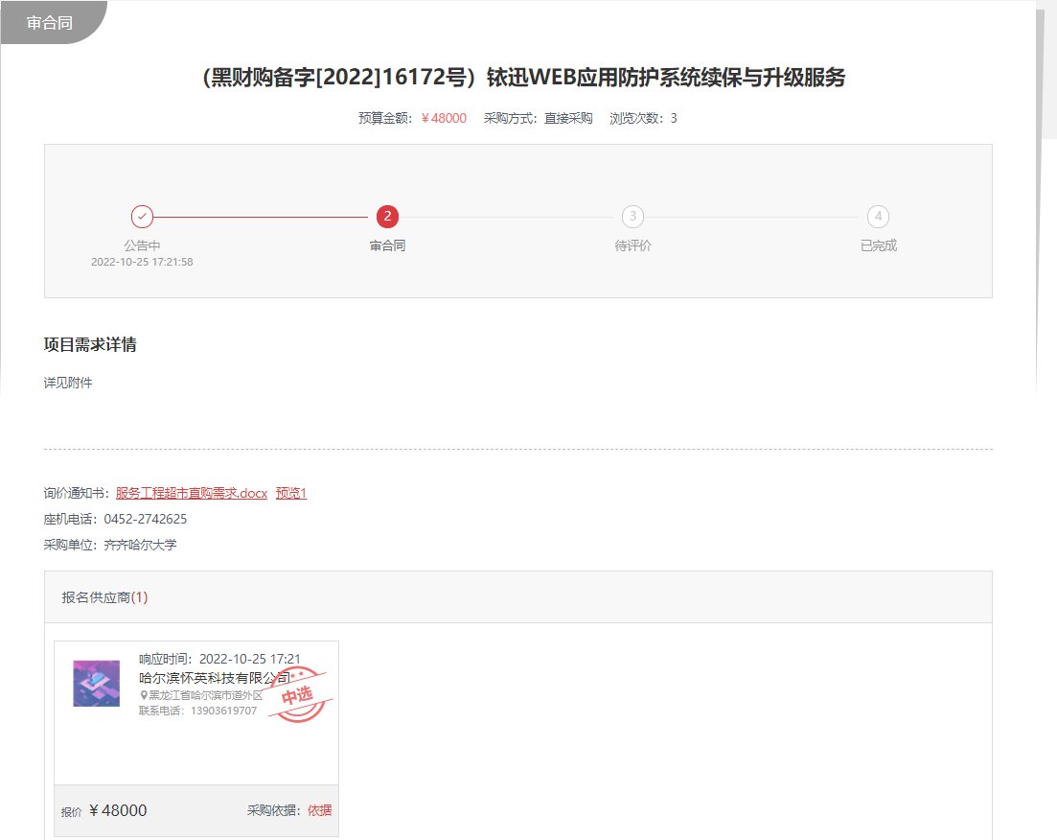The height and width of the screenshot is (840, 1057).
Task: Open 预览1 to preview the document
Action: point(290,493)
